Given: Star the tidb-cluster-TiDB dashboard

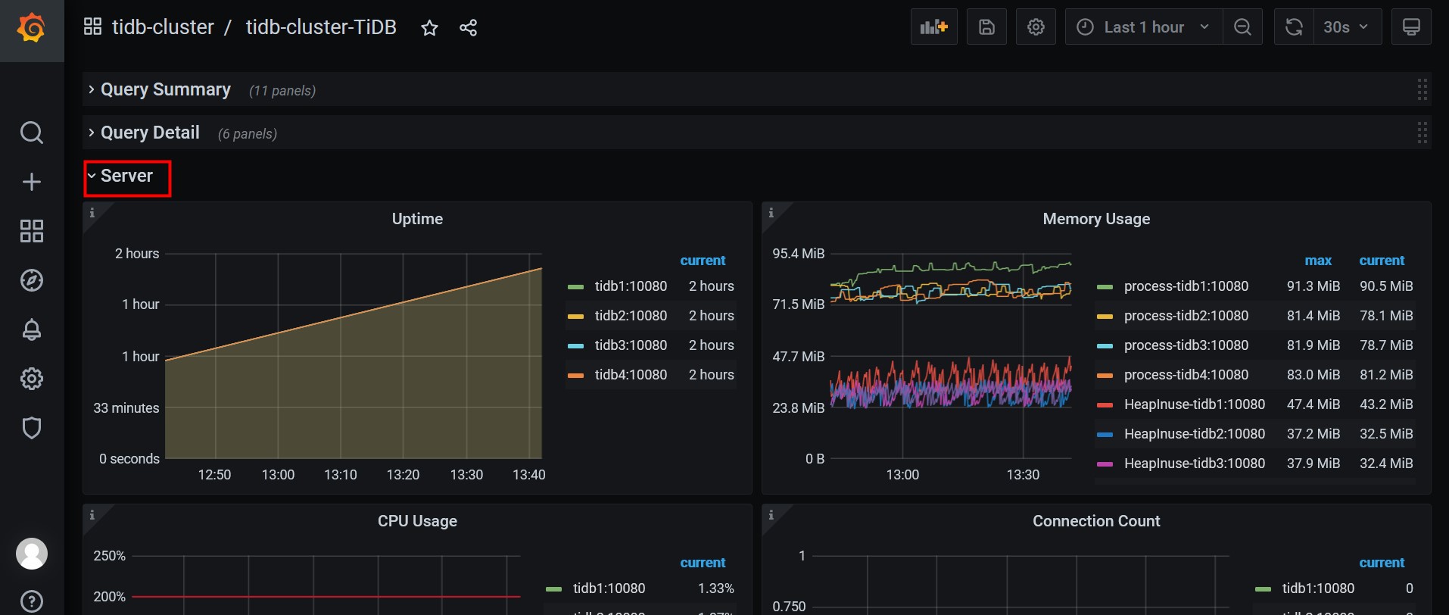Looking at the screenshot, I should pyautogui.click(x=429, y=28).
